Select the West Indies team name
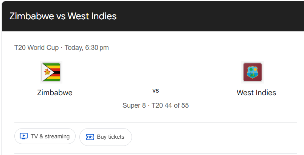Viewport: 304px width, 155px height. tap(256, 93)
